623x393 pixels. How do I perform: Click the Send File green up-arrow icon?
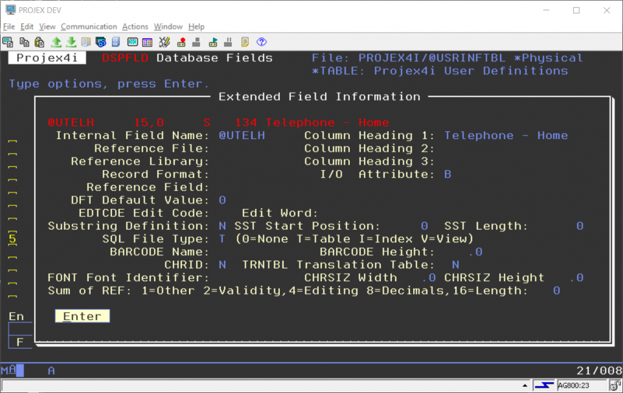coord(56,42)
